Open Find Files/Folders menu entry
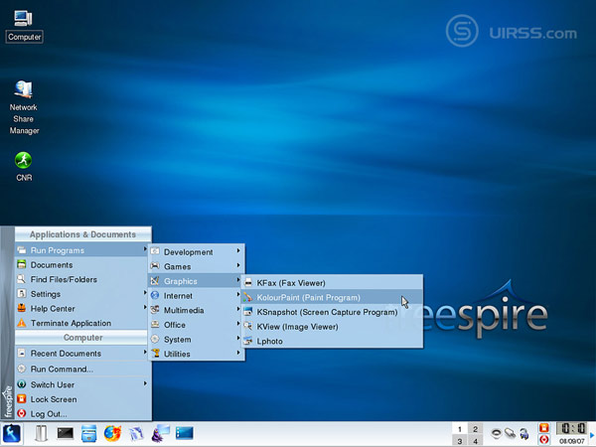 click(64, 280)
